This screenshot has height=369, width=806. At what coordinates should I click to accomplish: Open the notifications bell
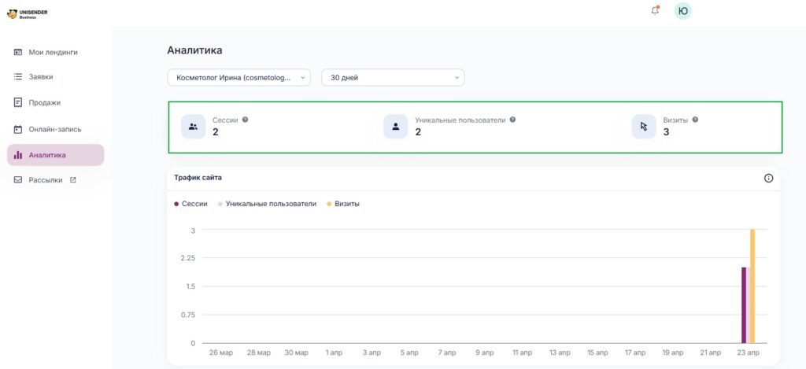[x=655, y=11]
